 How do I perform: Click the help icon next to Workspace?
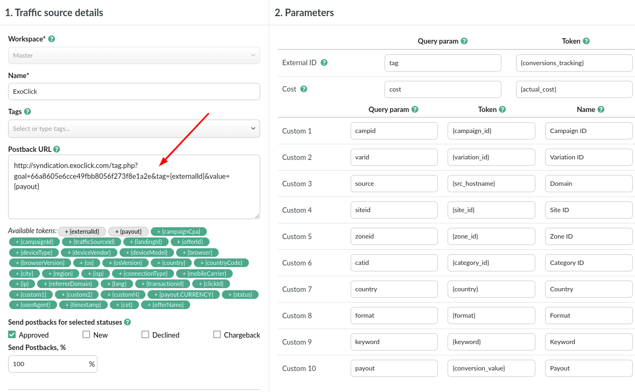click(x=52, y=39)
